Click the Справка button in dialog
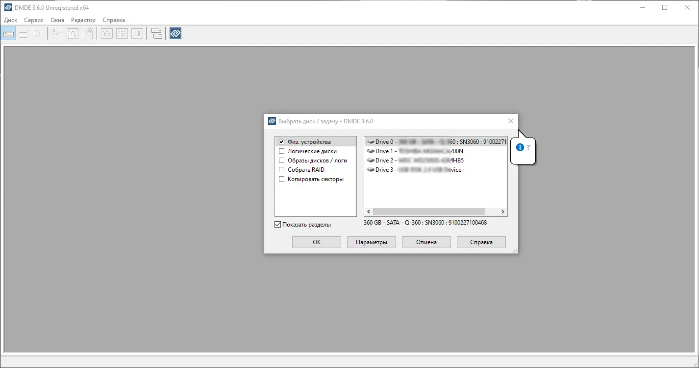 481,242
